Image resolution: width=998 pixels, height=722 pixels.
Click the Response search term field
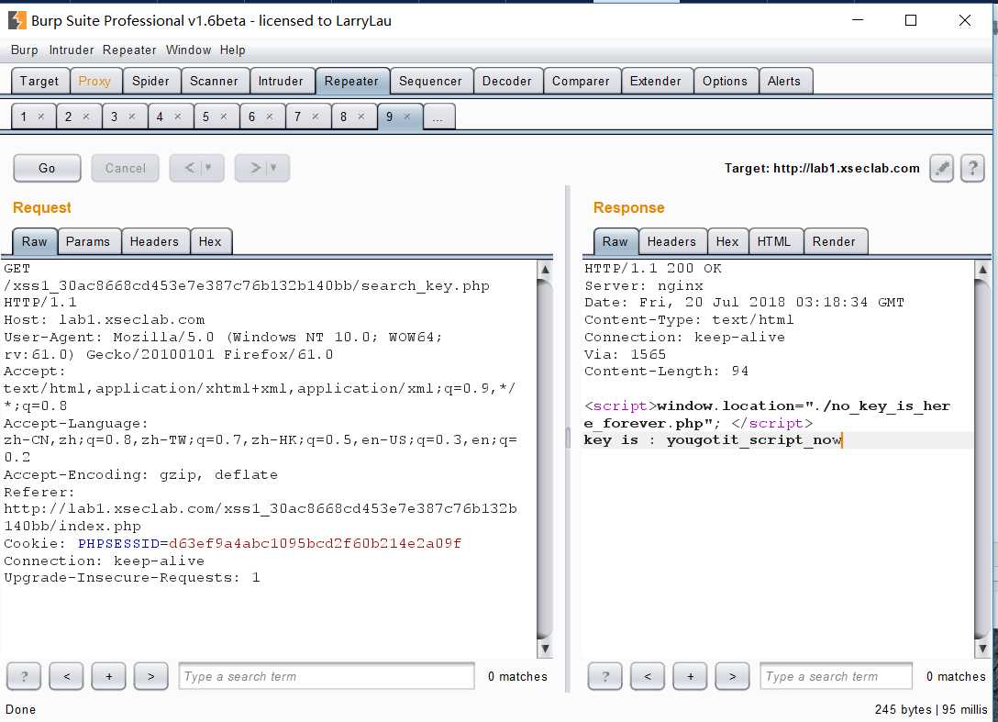coord(836,676)
